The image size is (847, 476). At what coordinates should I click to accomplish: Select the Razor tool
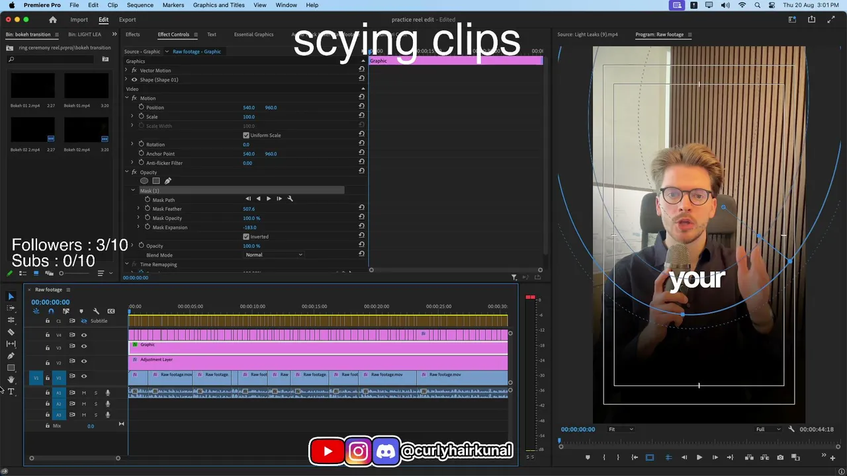coord(11,332)
